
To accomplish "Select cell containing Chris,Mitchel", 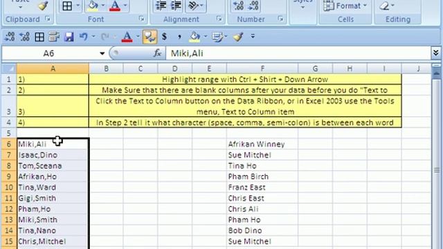I will 53,241.
